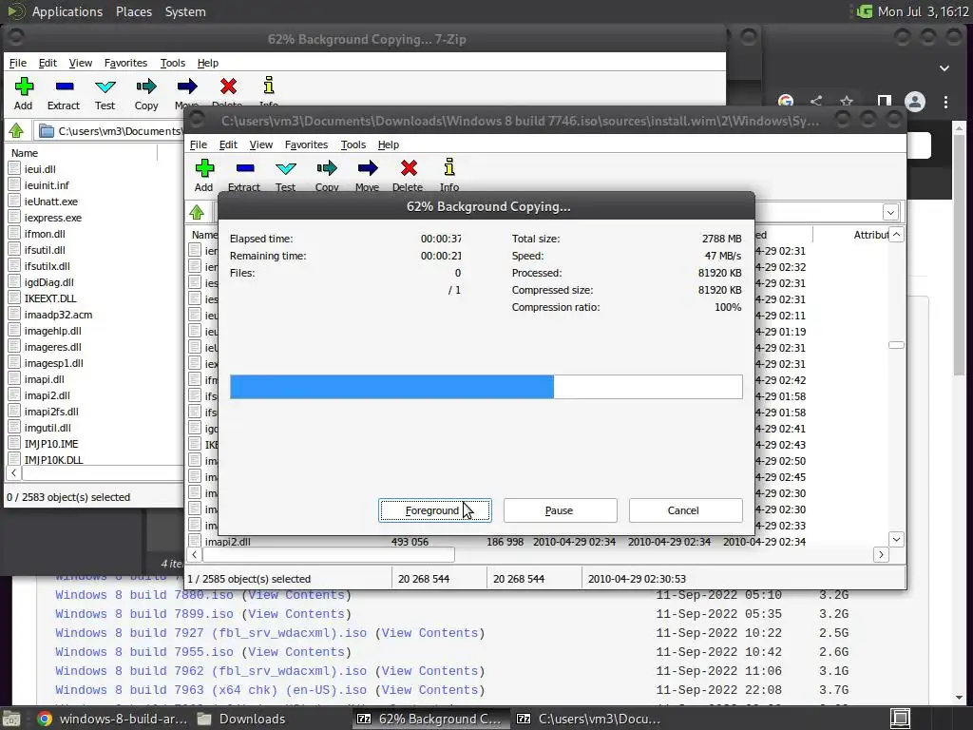The width and height of the screenshot is (973, 730).
Task: Open build 7963 (x64 chk) (en-US).iso link
Action: coord(211,690)
